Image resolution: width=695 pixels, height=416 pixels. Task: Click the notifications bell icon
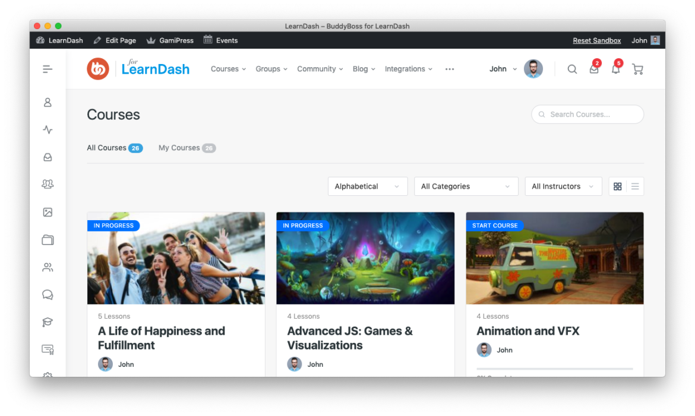point(615,69)
